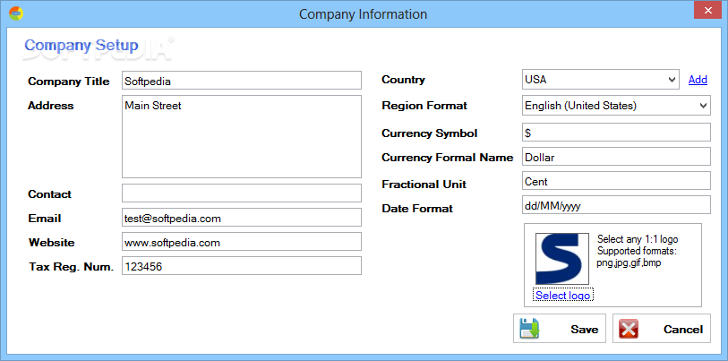Click the Company Title label
Screen dimensions: 728x361
pos(69,82)
